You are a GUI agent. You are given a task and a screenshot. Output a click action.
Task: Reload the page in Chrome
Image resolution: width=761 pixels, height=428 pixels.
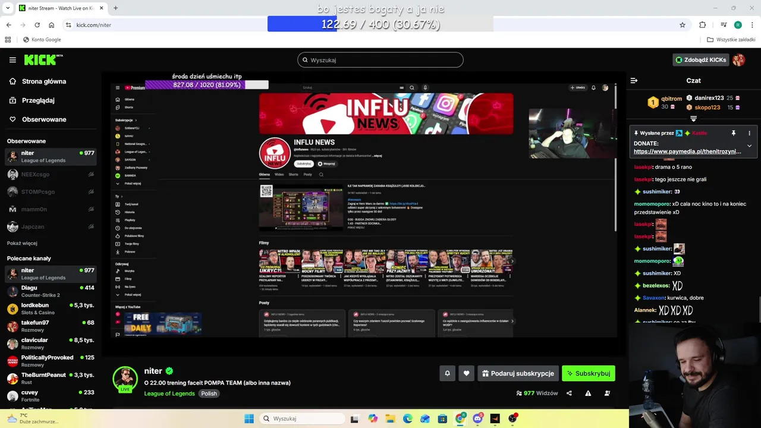point(37,25)
